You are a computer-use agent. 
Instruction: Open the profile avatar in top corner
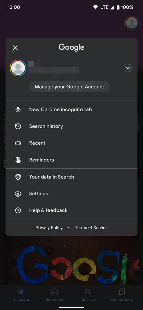point(132,23)
